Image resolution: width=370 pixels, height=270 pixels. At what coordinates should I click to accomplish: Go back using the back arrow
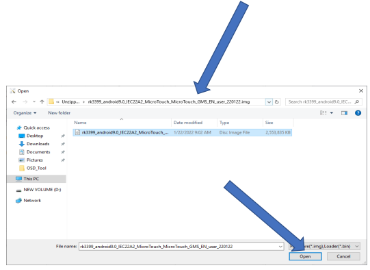[x=14, y=102]
